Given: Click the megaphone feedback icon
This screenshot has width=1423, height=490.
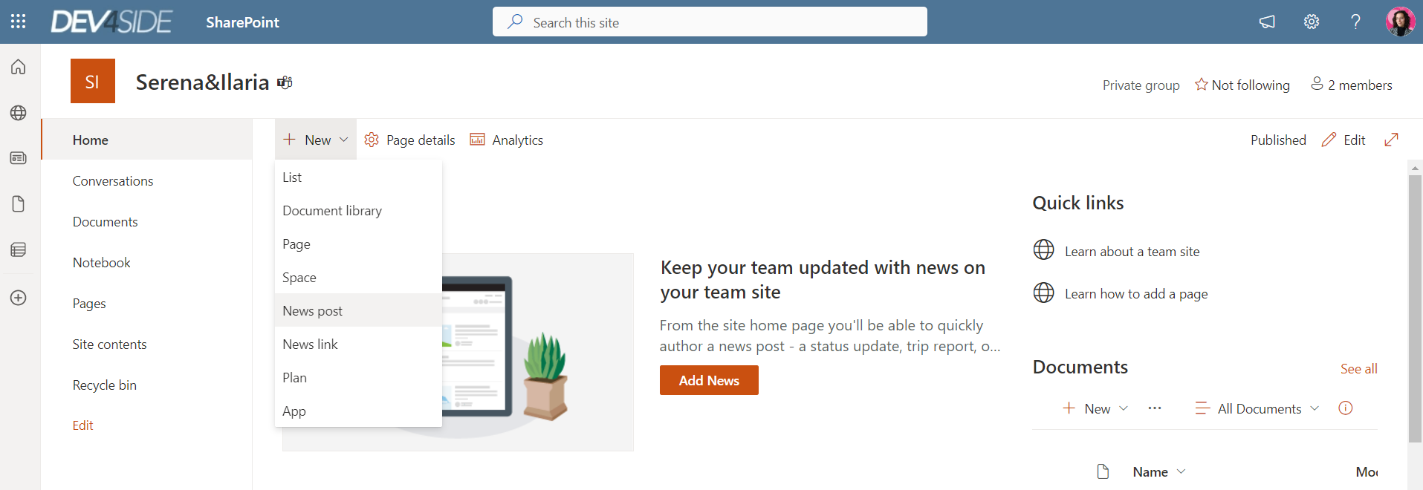Looking at the screenshot, I should [1267, 22].
